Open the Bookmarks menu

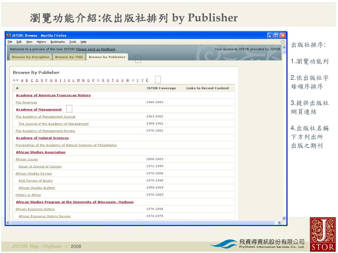(x=57, y=42)
